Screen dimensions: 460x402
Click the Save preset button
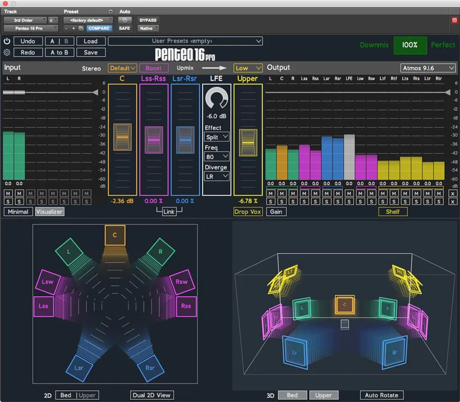tap(91, 53)
